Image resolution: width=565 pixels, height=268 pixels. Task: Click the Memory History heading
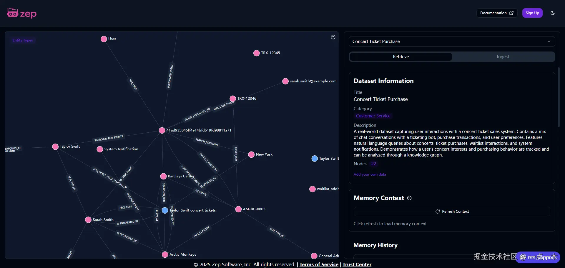pos(375,245)
